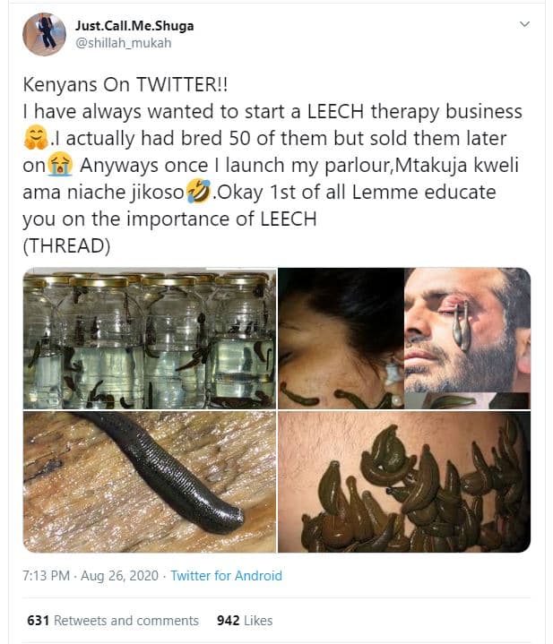
Task: View the 631 Retweets and comments
Action: pos(113,620)
